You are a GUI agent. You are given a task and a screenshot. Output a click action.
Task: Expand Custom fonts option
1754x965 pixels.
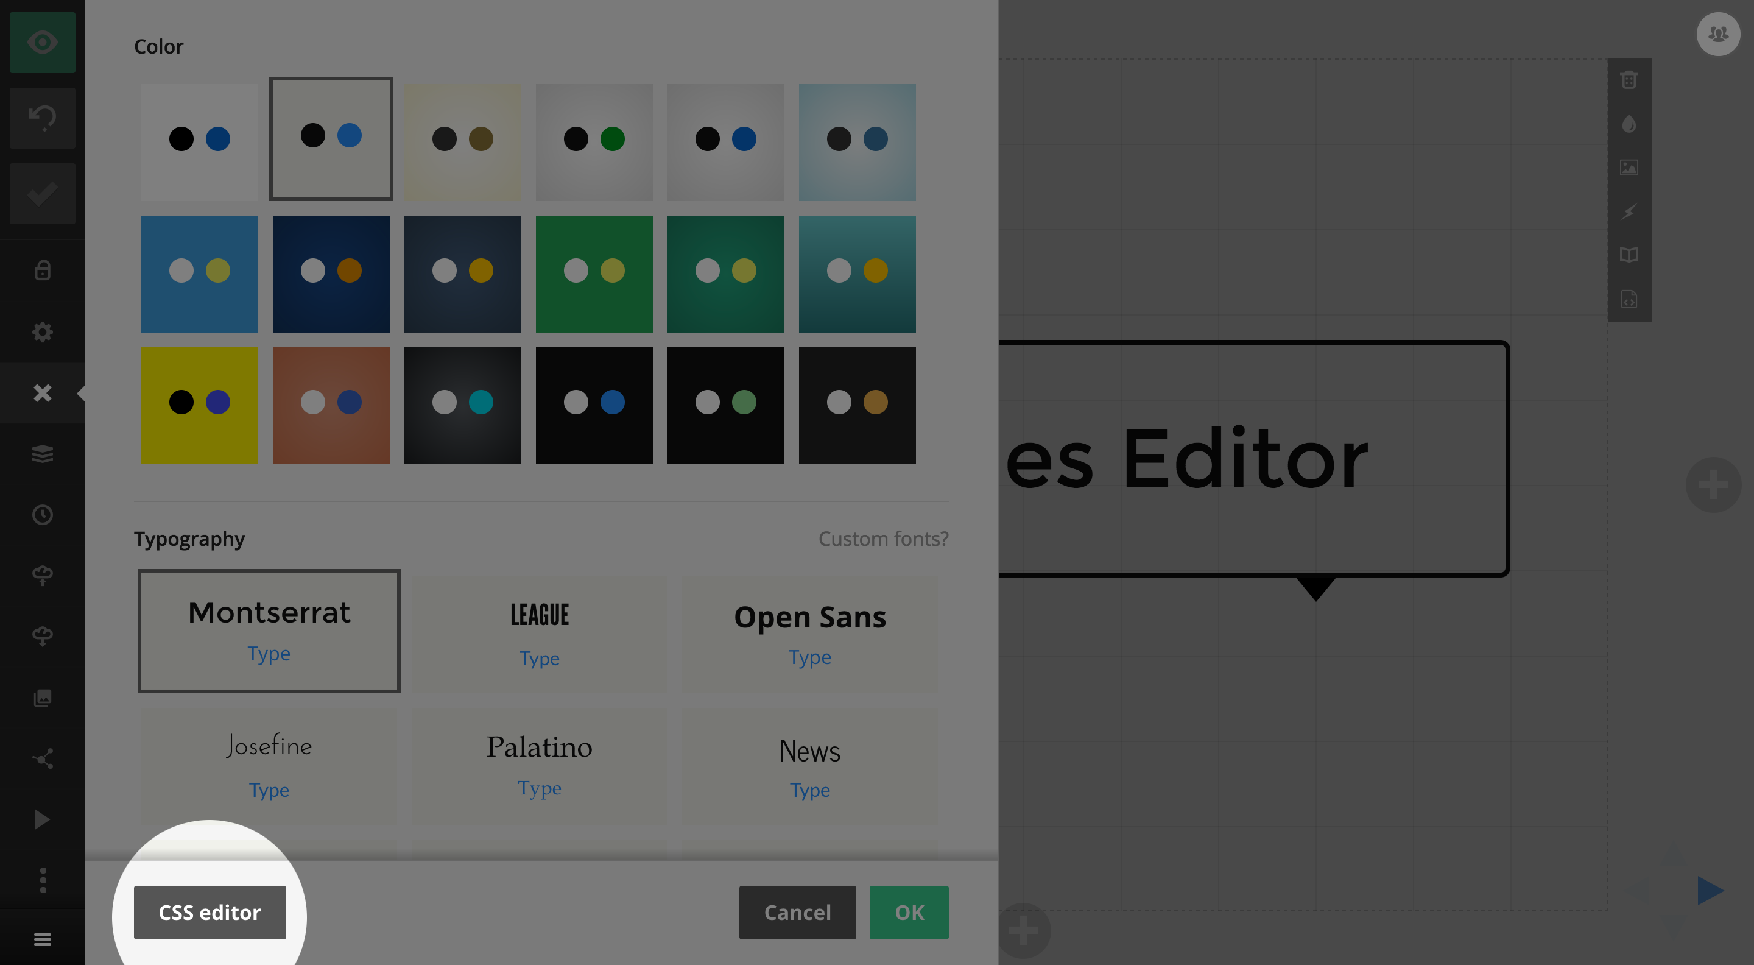click(884, 537)
